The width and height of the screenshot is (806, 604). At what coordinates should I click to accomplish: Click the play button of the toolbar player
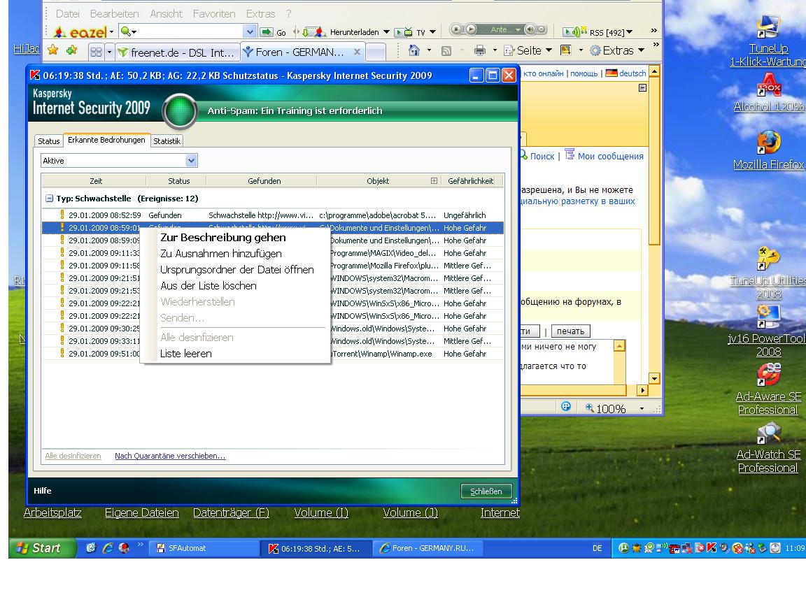[x=471, y=29]
